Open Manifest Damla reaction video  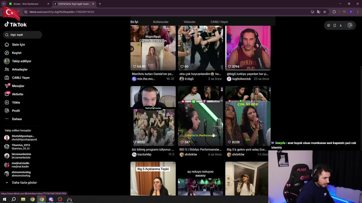click(x=153, y=48)
